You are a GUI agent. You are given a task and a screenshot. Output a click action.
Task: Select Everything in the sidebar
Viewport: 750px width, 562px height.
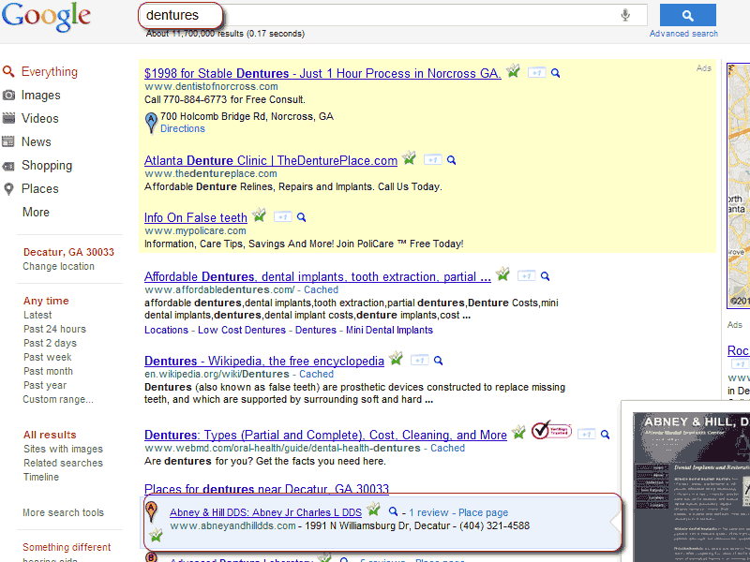pos(50,72)
